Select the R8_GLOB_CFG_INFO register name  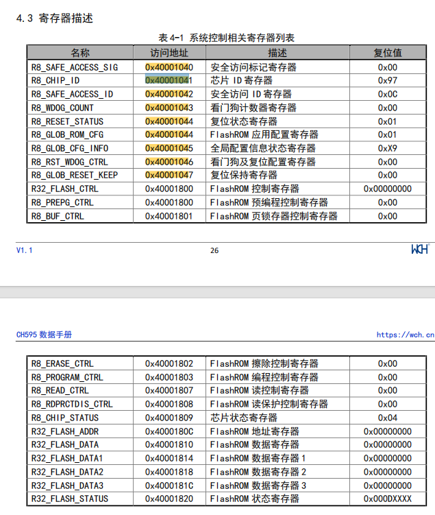tap(70, 148)
